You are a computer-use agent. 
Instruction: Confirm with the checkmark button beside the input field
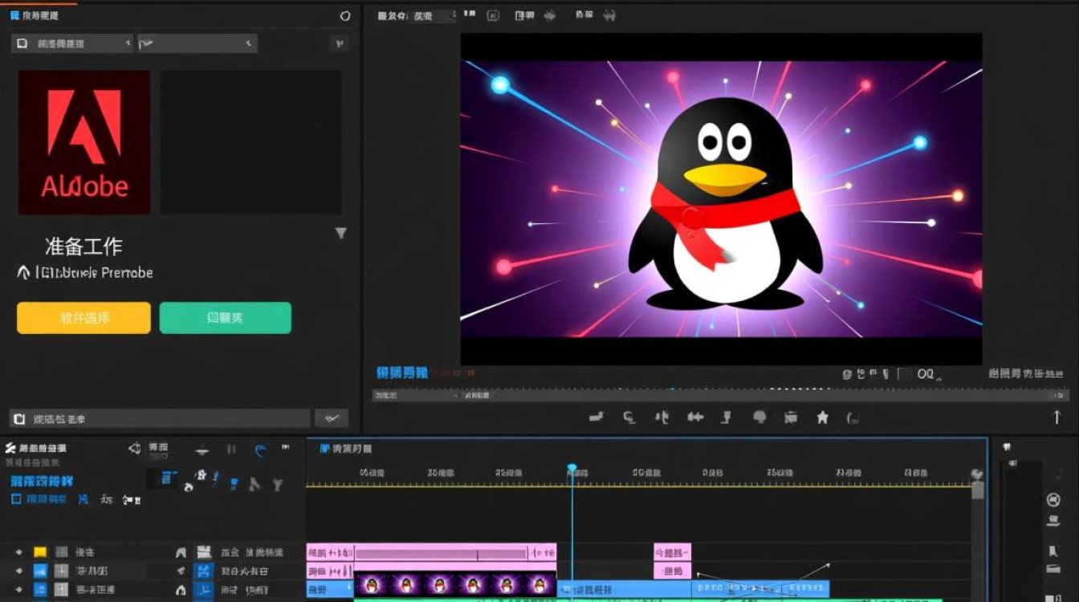click(332, 418)
